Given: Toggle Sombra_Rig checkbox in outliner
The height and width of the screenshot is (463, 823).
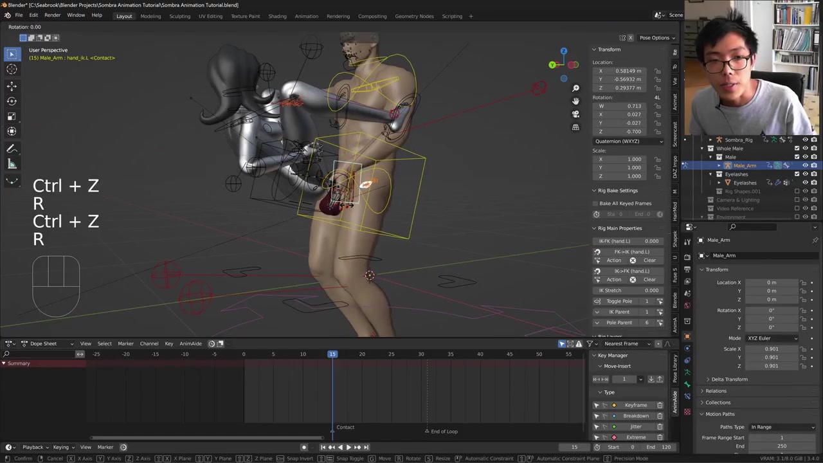Looking at the screenshot, I should coord(797,140).
